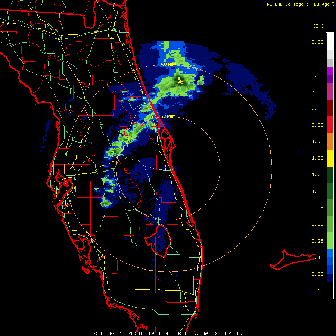This screenshot has width=336, height=336.
Task: Click the Grand Bahama island outline
Action: [x=293, y=260]
